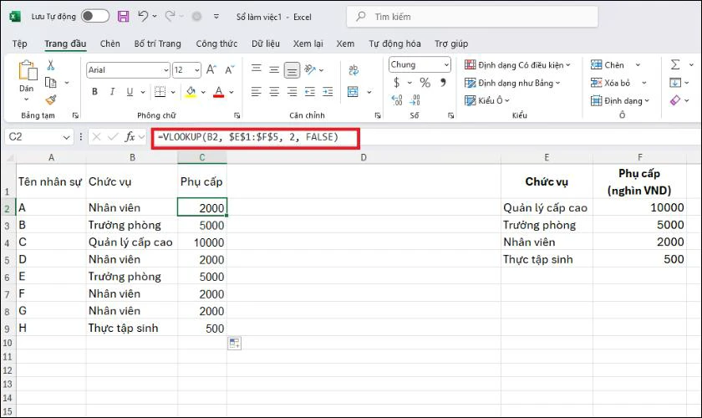Viewport: 702px width, 418px height.
Task: Open the Phông chữ dialog launcher
Action: pyautogui.click(x=237, y=115)
